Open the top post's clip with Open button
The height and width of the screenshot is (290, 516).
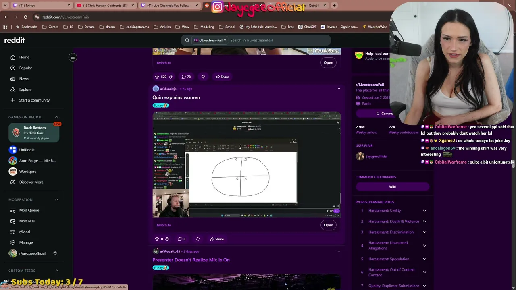point(328,62)
